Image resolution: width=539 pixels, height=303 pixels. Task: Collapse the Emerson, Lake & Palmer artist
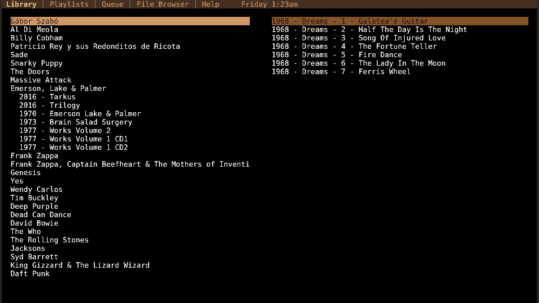pos(58,89)
